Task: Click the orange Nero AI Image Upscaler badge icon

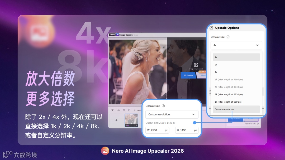Action: pyautogui.click(x=105, y=151)
